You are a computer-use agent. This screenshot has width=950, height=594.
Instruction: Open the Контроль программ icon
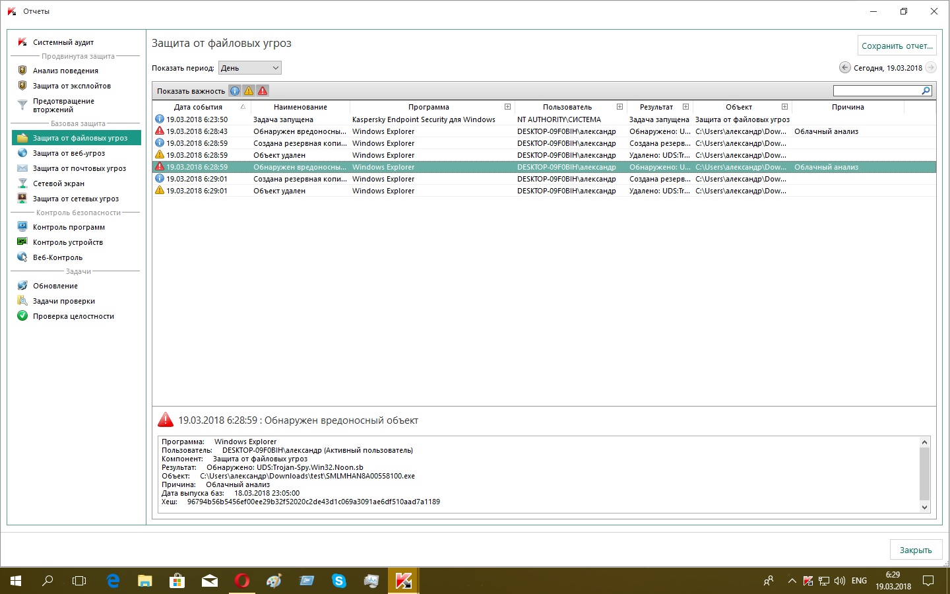point(22,226)
